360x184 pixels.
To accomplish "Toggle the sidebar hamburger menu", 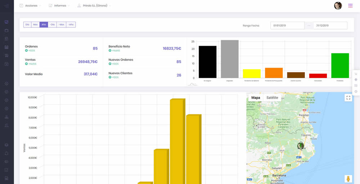I will click(x=6, y=5).
